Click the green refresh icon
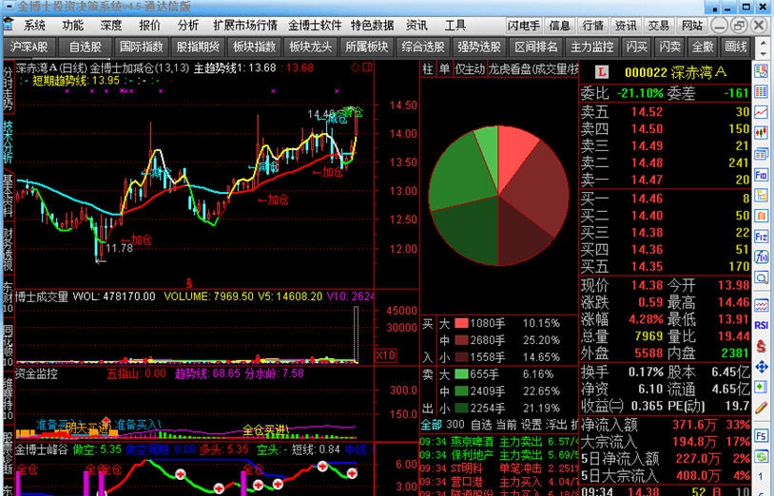774x496 pixels. (761, 457)
